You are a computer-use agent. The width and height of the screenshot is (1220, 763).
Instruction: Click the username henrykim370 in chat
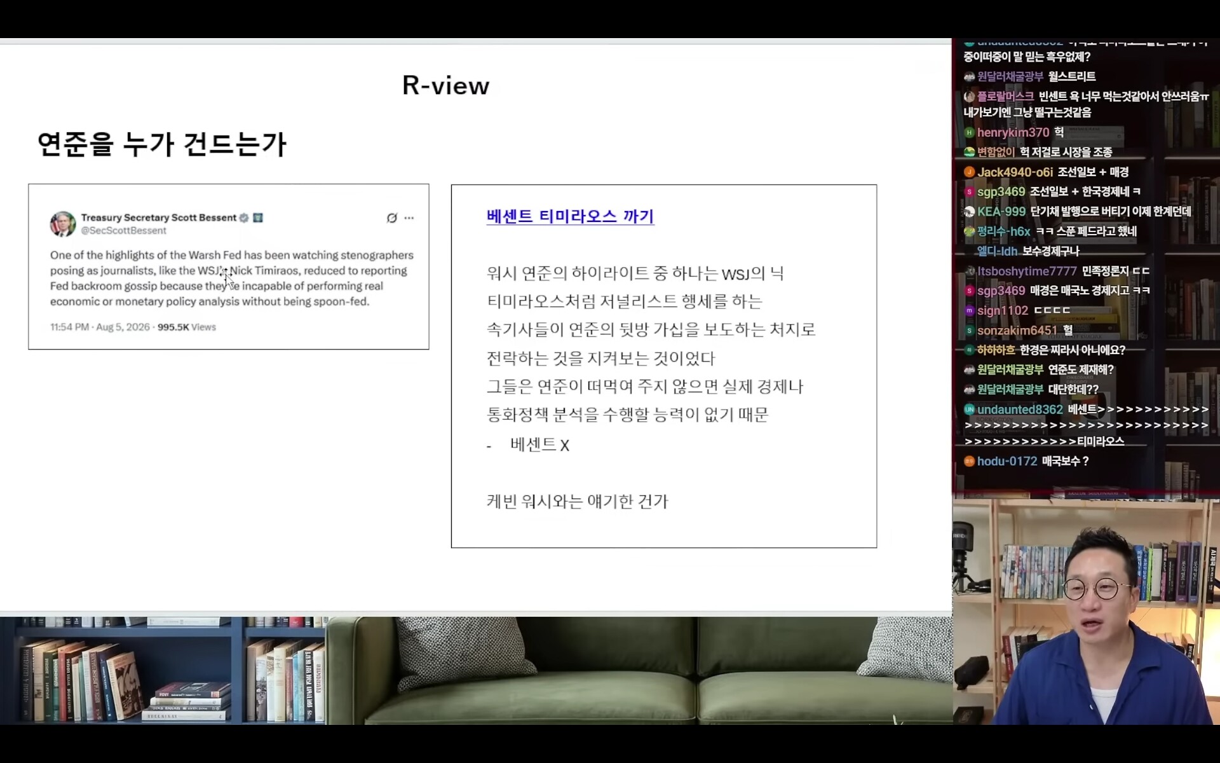point(1013,133)
